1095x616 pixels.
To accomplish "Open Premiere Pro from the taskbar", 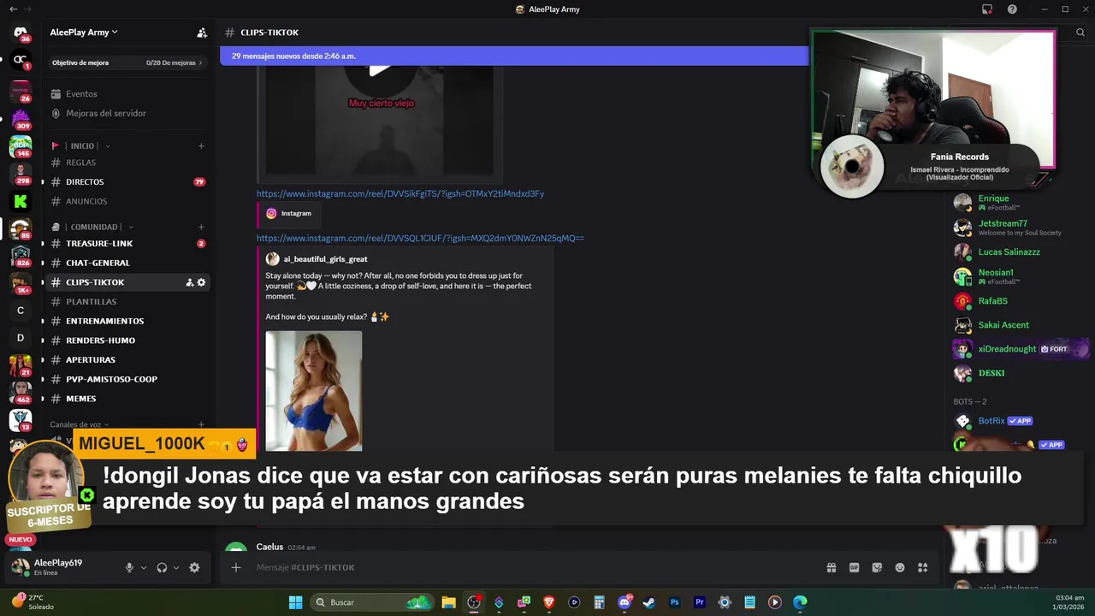I will pyautogui.click(x=699, y=602).
